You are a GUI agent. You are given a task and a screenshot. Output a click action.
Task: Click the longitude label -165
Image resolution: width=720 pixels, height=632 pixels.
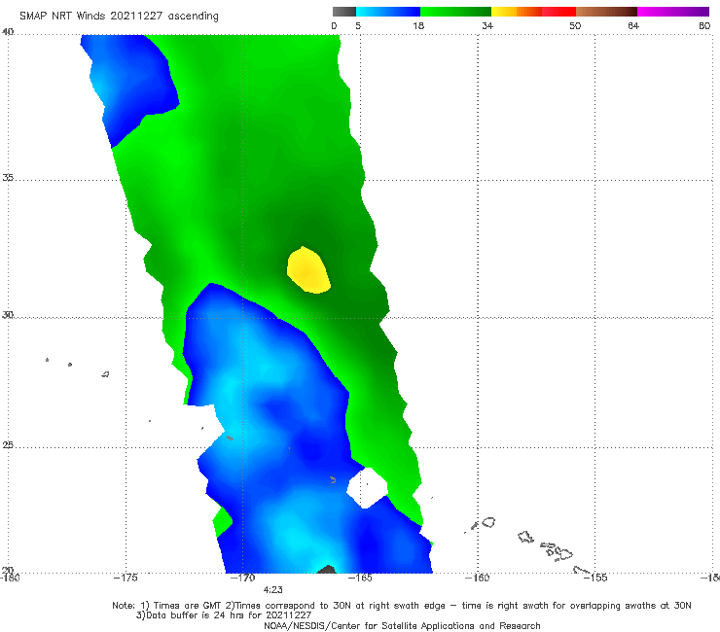(360, 578)
